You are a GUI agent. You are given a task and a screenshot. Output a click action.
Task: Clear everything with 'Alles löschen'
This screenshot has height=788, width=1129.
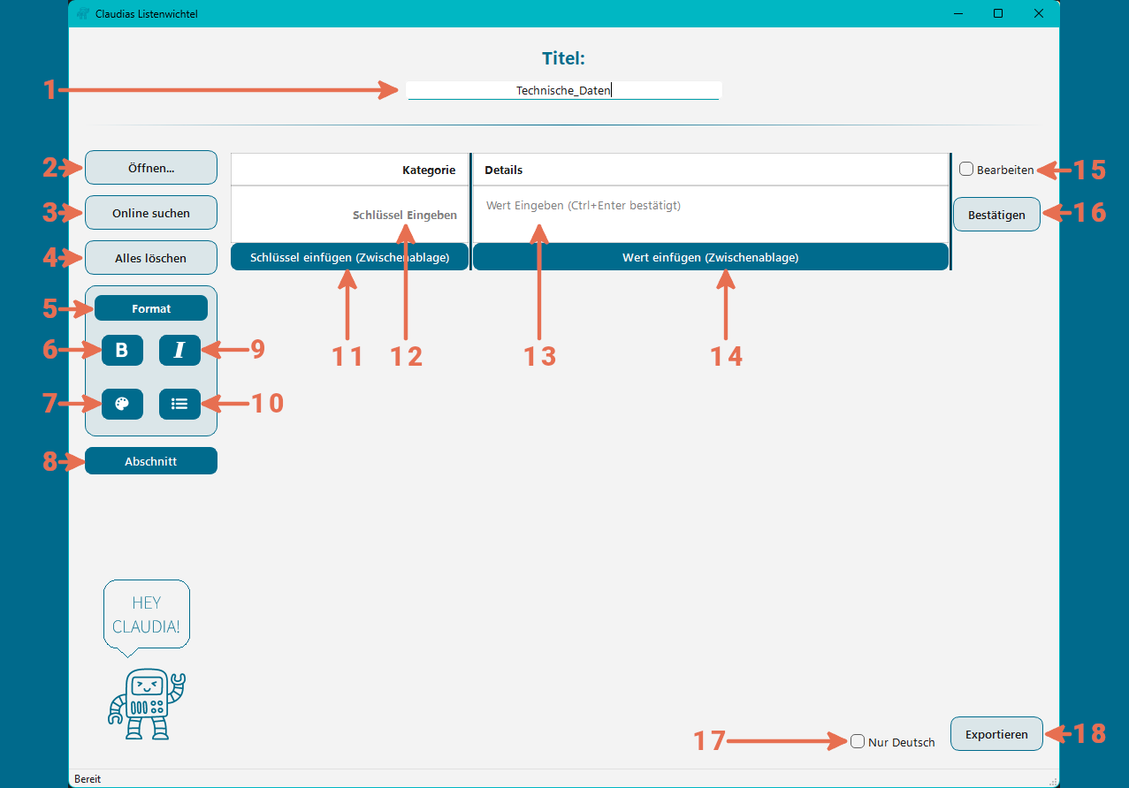click(150, 257)
